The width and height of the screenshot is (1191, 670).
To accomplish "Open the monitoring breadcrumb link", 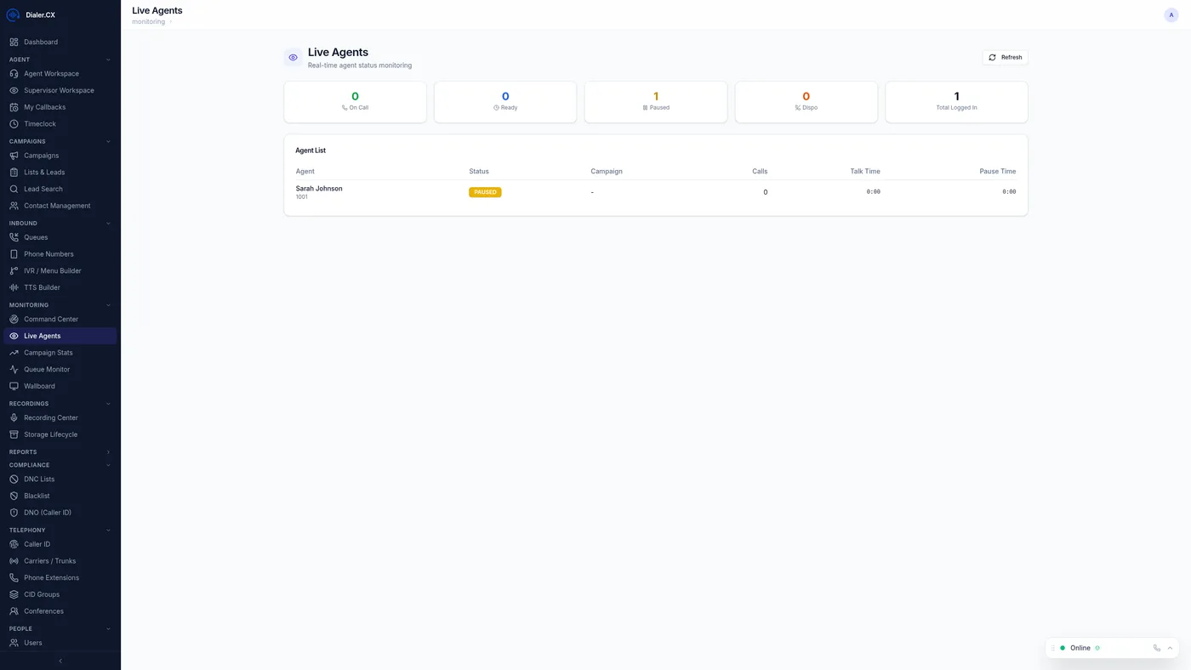I will (x=147, y=21).
